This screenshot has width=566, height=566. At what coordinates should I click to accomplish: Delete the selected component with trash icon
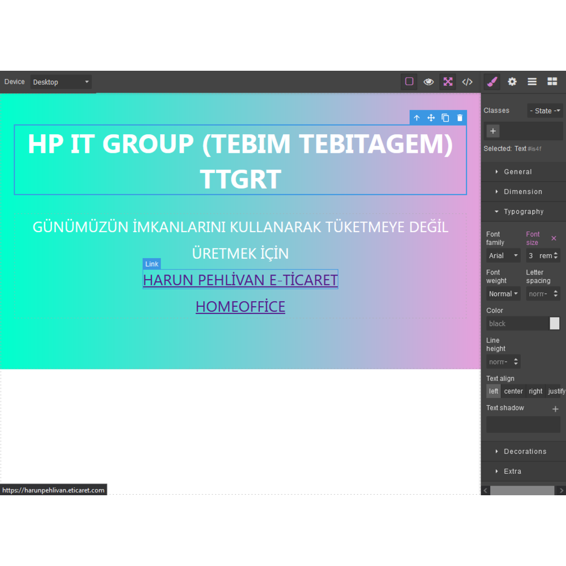tap(460, 118)
